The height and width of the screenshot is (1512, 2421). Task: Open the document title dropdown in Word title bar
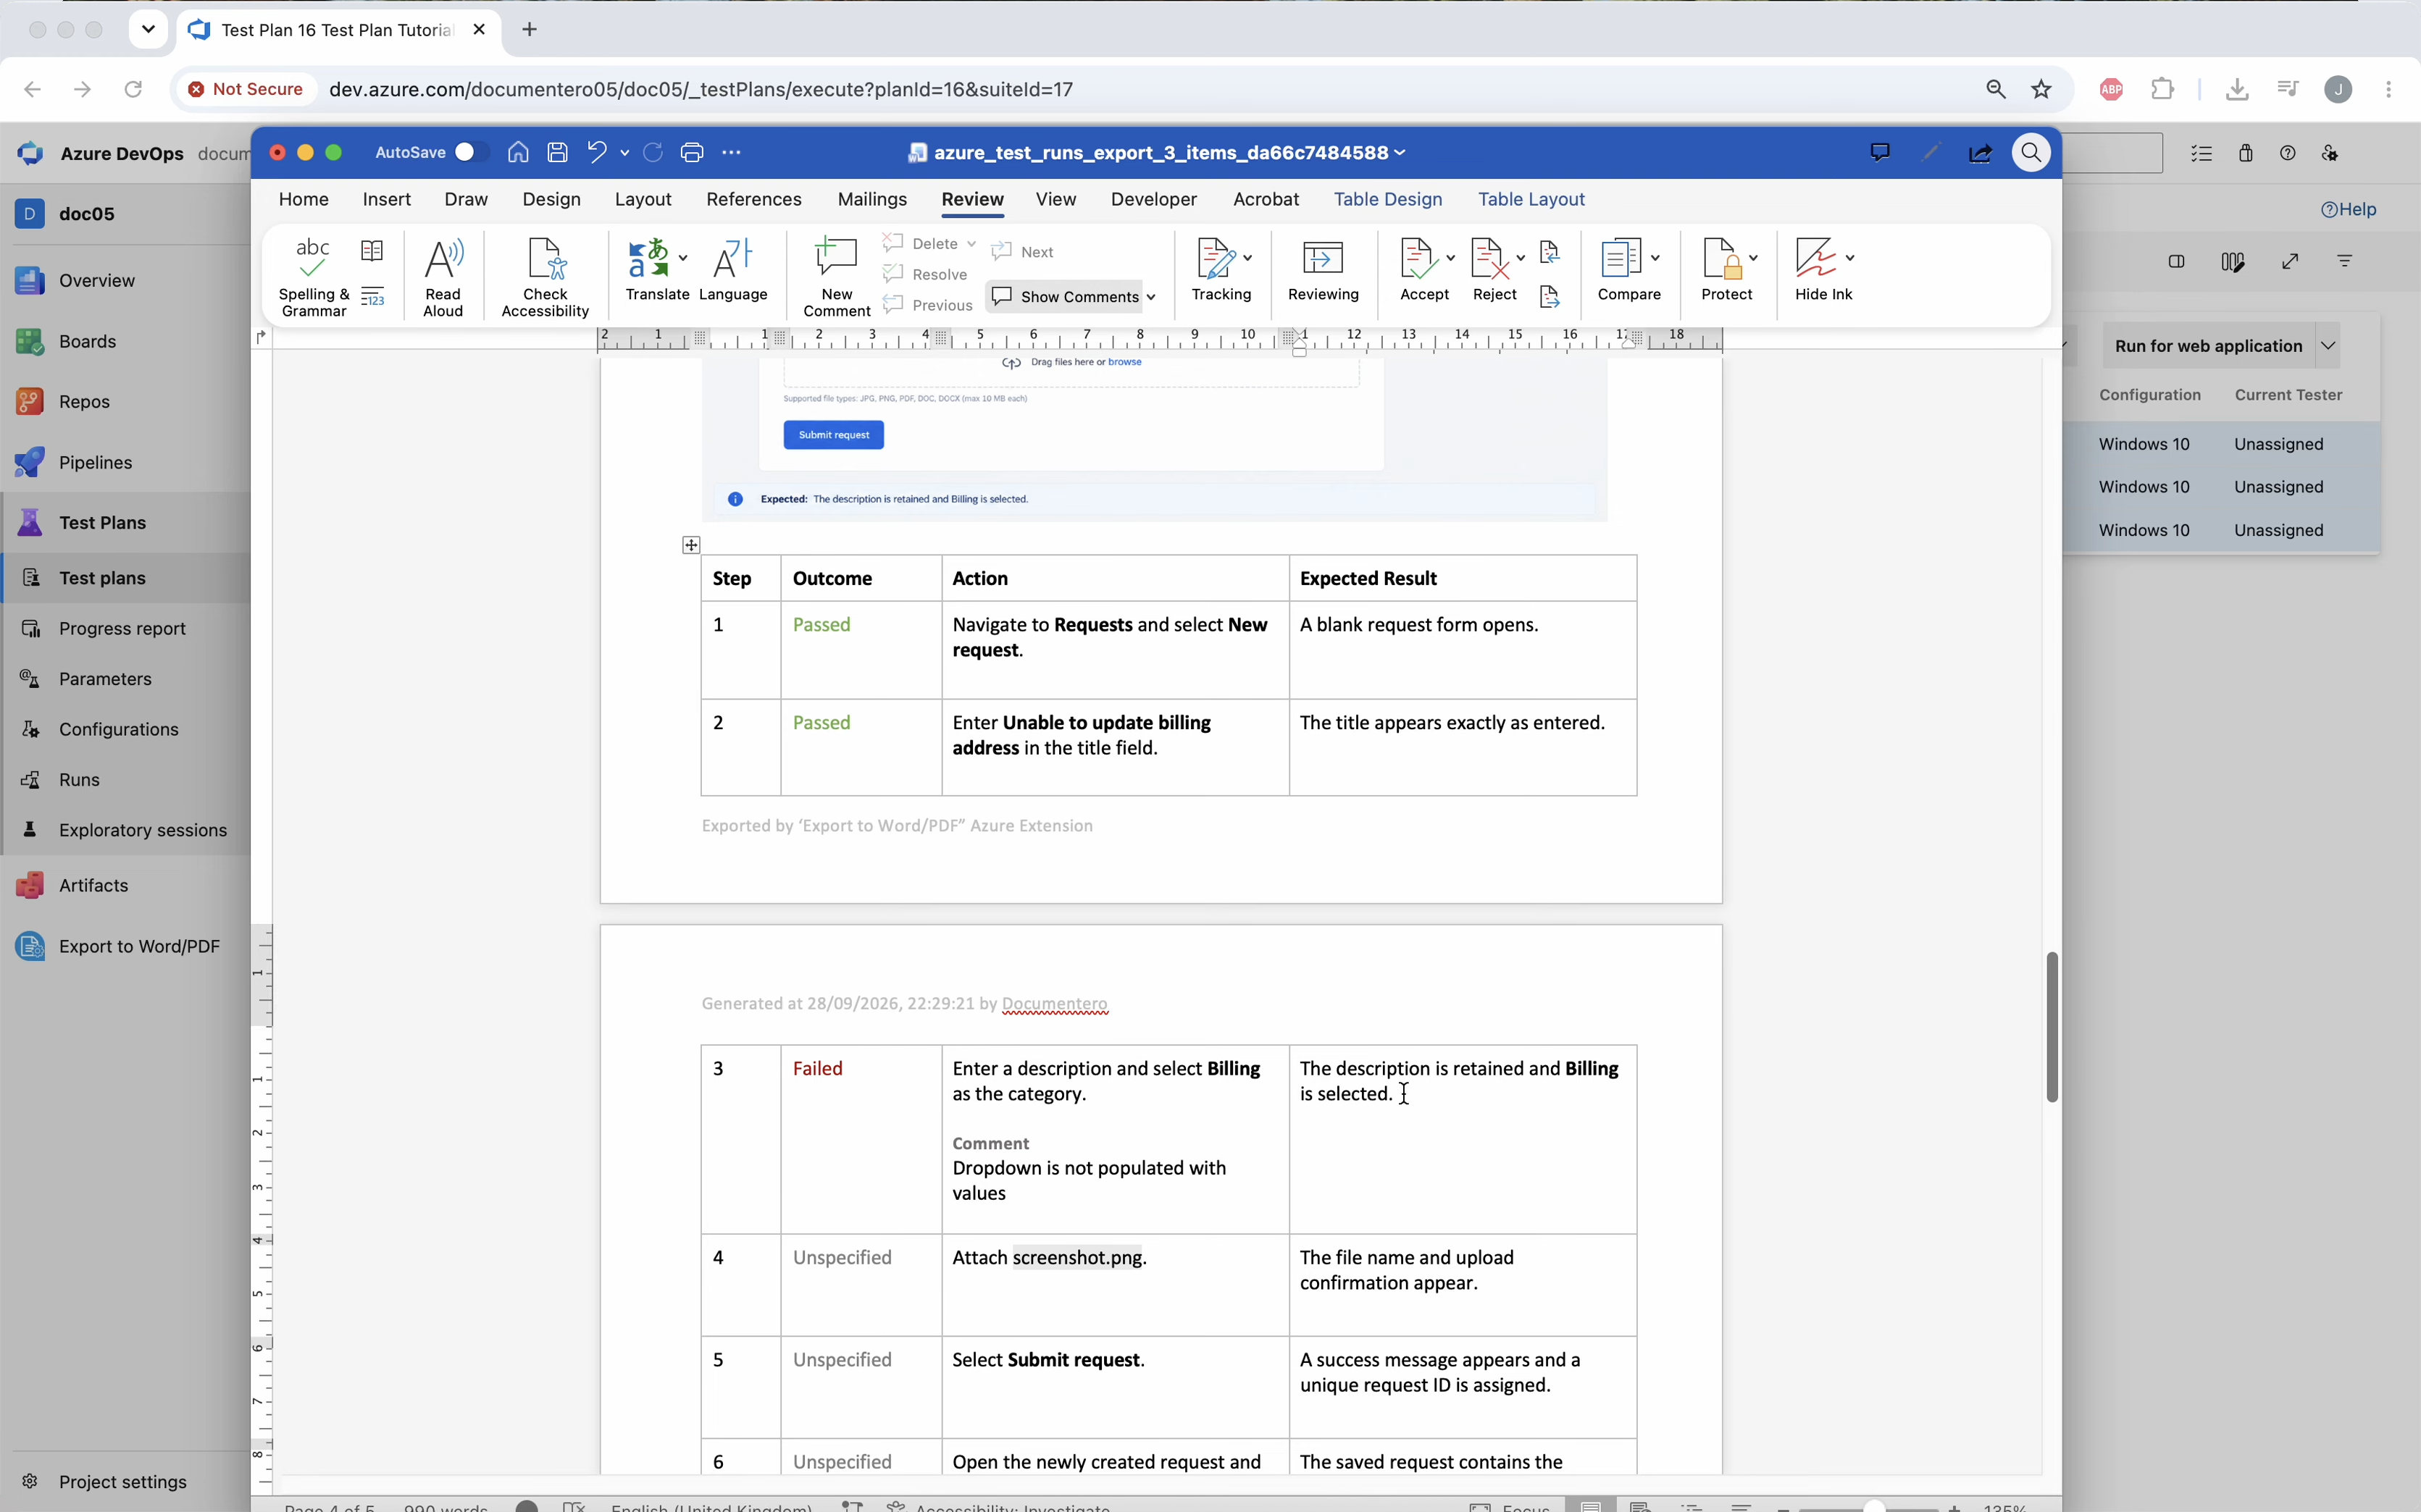1400,153
